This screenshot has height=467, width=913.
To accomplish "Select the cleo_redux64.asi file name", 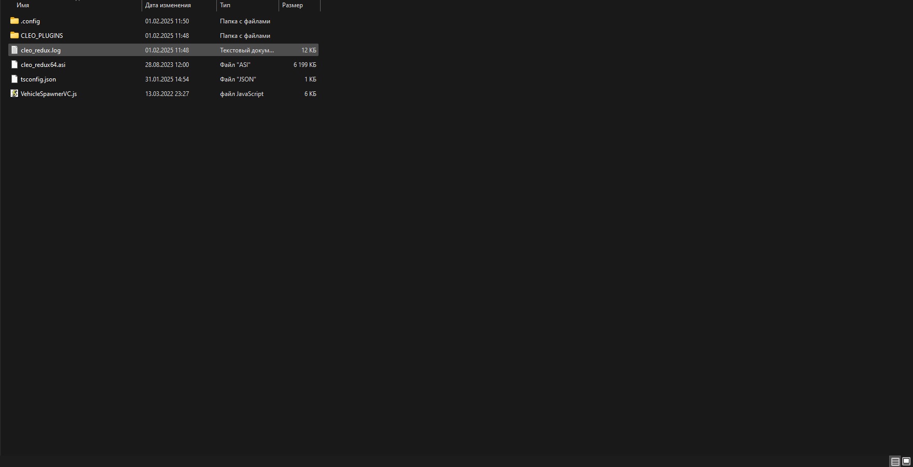I will click(x=43, y=65).
